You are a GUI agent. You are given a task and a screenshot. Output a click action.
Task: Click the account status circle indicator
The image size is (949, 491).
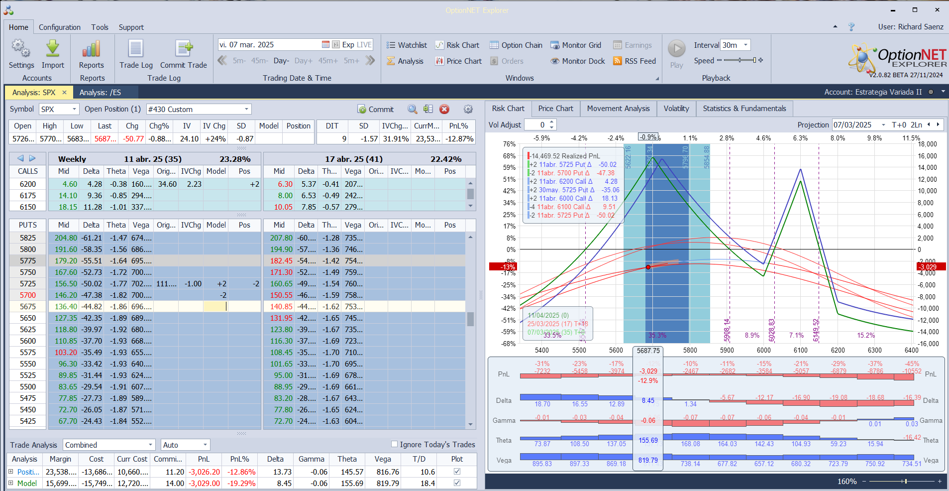click(x=930, y=92)
